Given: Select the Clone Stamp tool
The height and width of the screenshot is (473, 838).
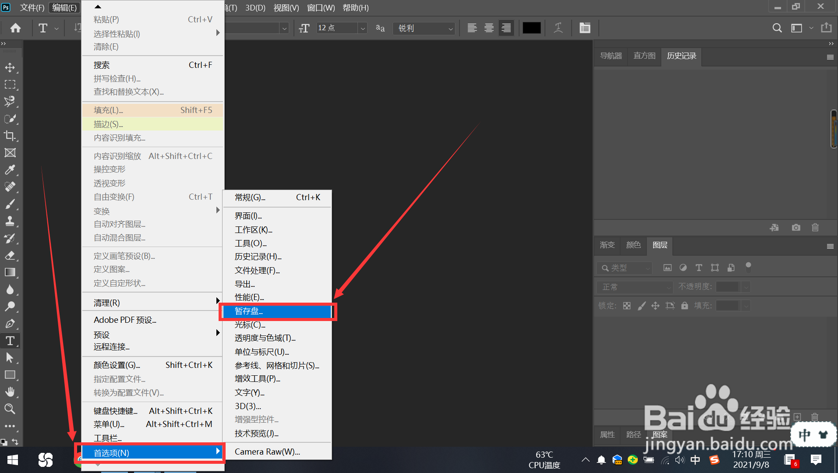Looking at the screenshot, I should pyautogui.click(x=10, y=221).
